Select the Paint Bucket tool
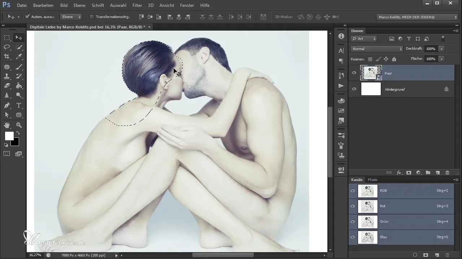Viewport: 462px width, 259px height. pyautogui.click(x=19, y=86)
